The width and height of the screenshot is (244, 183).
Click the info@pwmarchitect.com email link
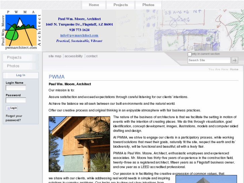point(79,35)
